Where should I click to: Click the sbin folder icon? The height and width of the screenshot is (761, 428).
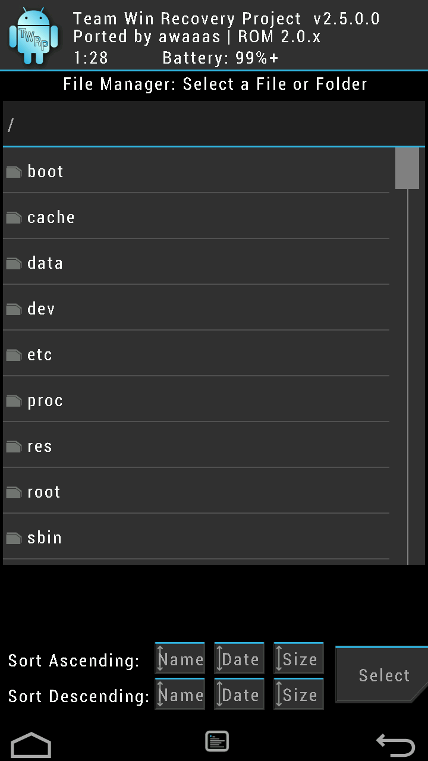(14, 539)
